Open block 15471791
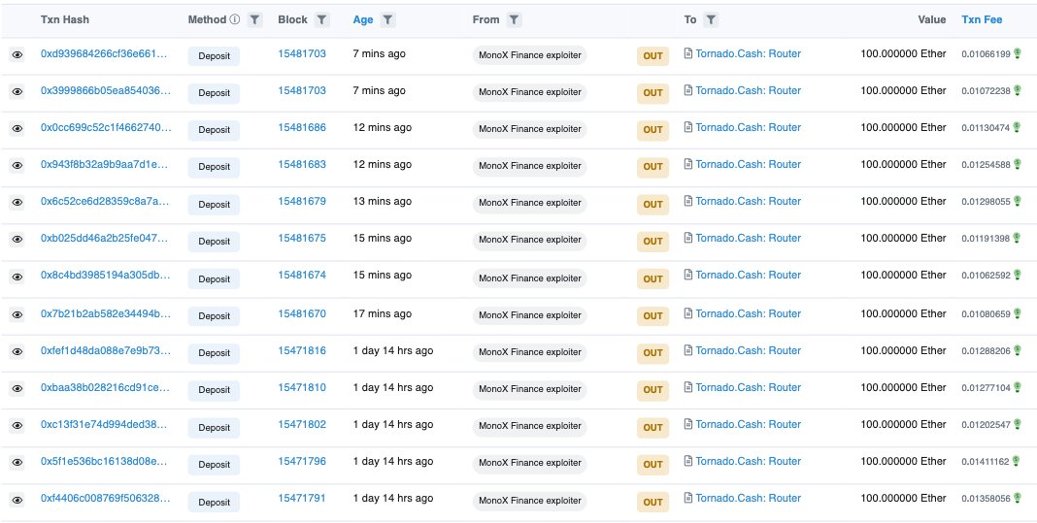 (302, 498)
